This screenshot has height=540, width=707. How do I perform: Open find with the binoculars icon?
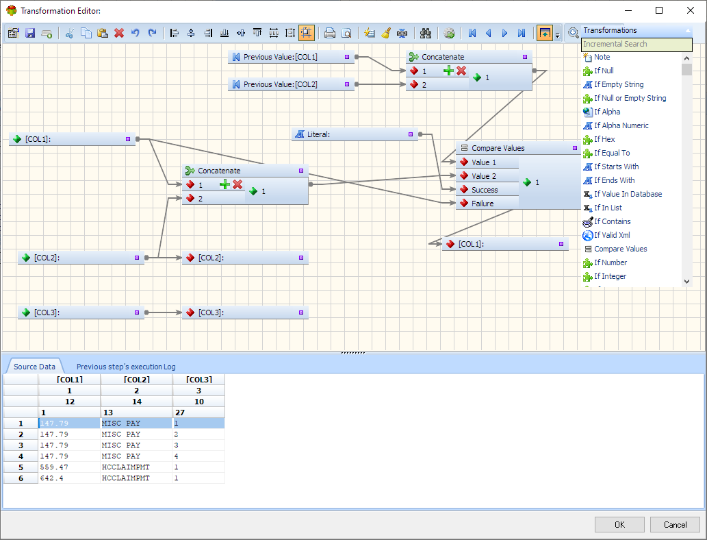tap(425, 33)
